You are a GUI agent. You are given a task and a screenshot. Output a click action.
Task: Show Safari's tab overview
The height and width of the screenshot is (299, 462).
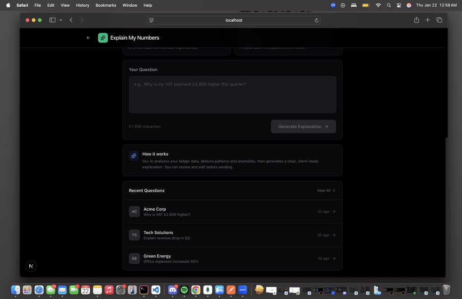click(439, 20)
